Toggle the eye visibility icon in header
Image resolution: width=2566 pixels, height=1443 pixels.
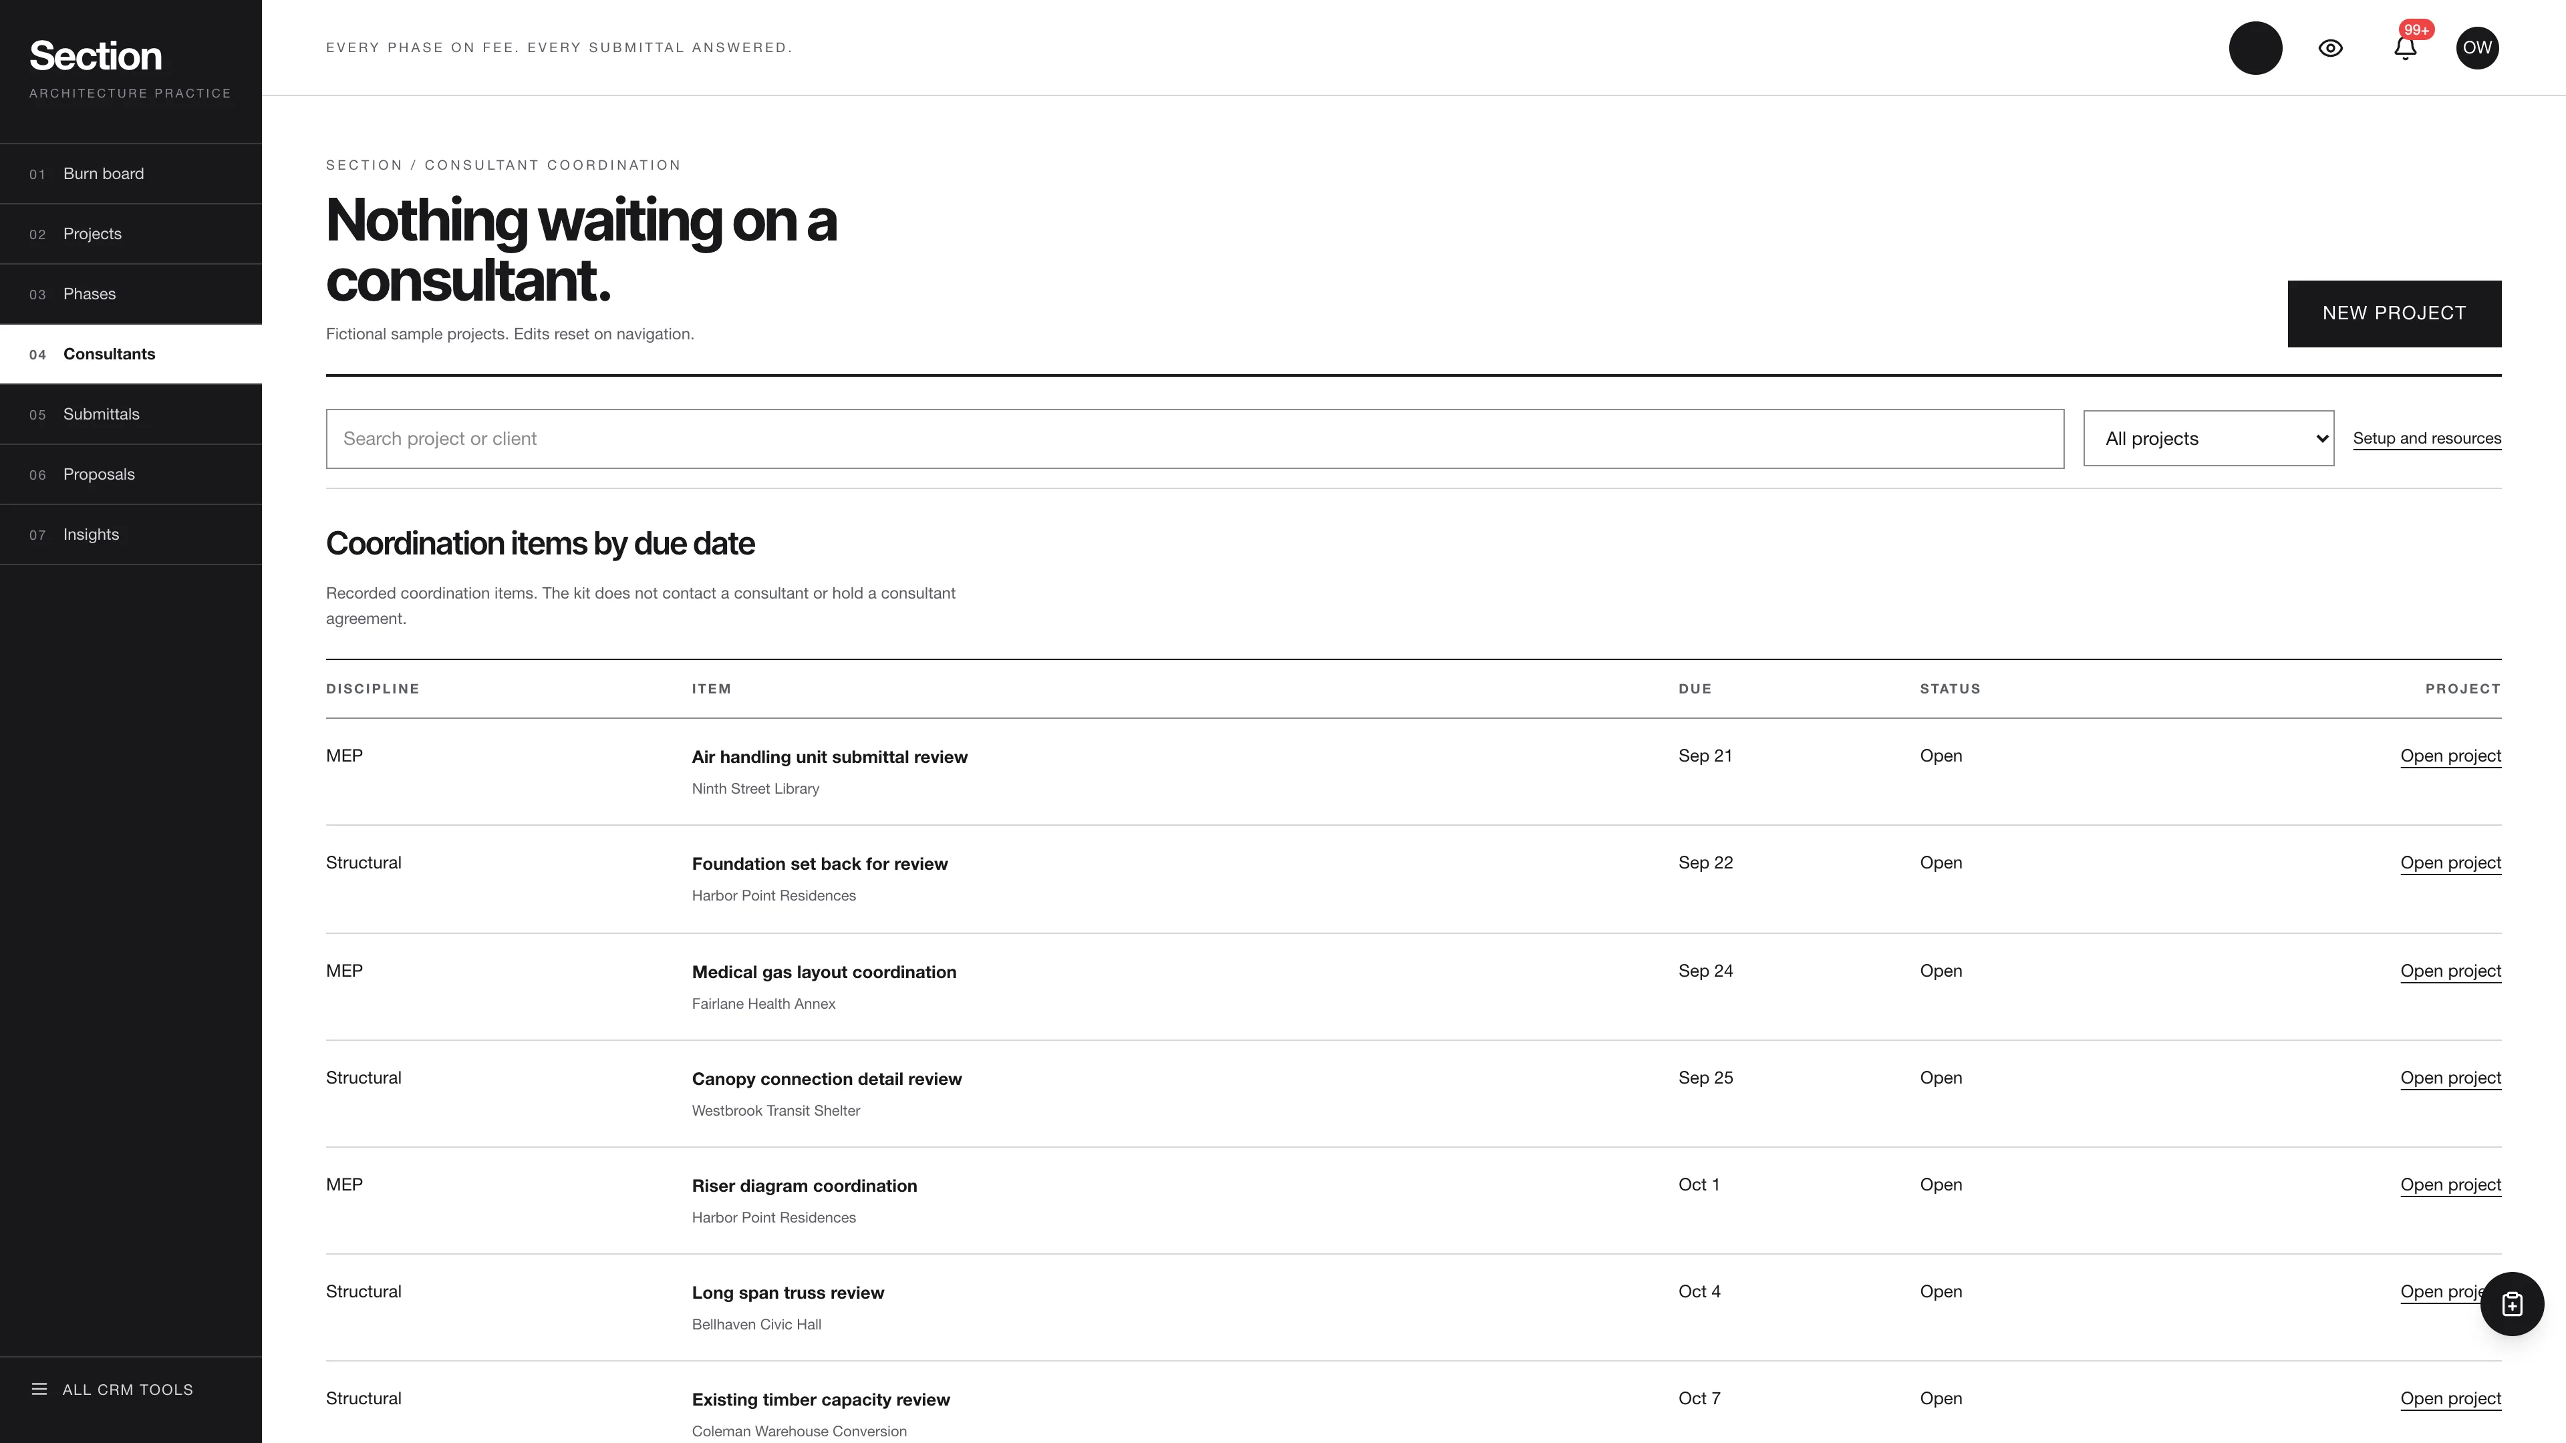tap(2330, 48)
